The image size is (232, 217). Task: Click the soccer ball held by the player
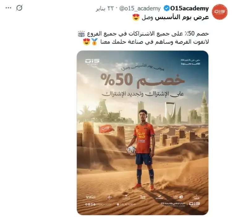tap(131, 150)
